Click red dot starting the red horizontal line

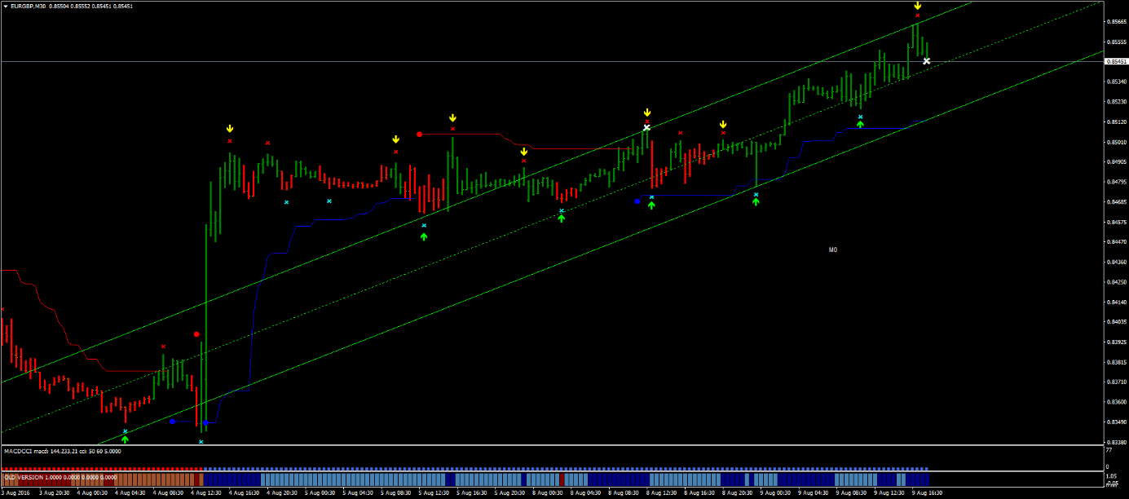click(x=419, y=134)
